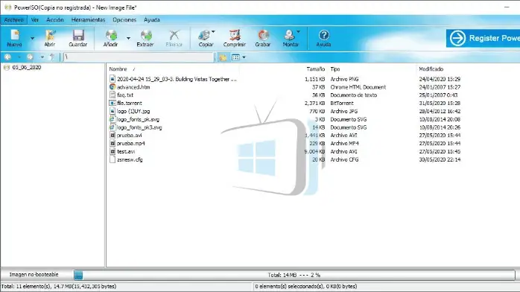
Task: Click the up one level arrow
Action: 52,57
